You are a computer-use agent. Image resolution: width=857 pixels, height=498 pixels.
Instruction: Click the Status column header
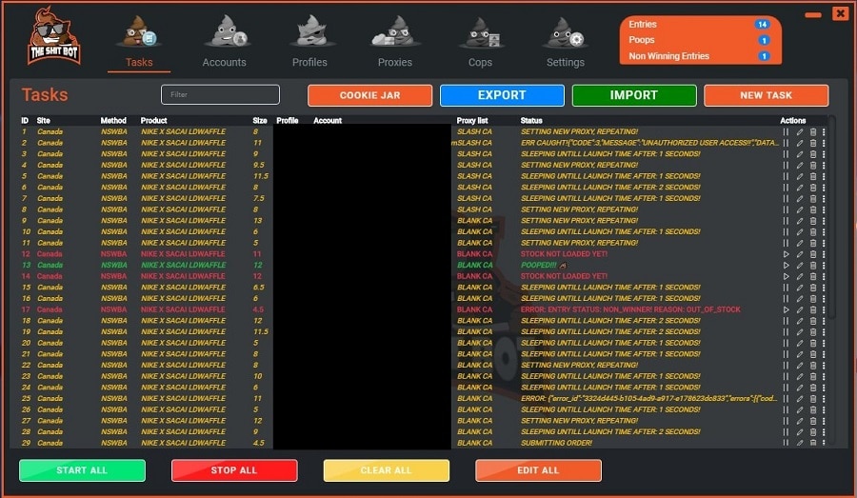point(531,120)
